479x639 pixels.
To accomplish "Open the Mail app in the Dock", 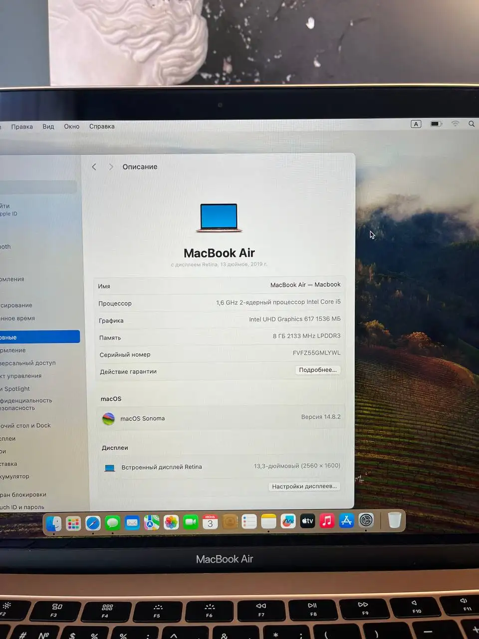I will click(132, 523).
